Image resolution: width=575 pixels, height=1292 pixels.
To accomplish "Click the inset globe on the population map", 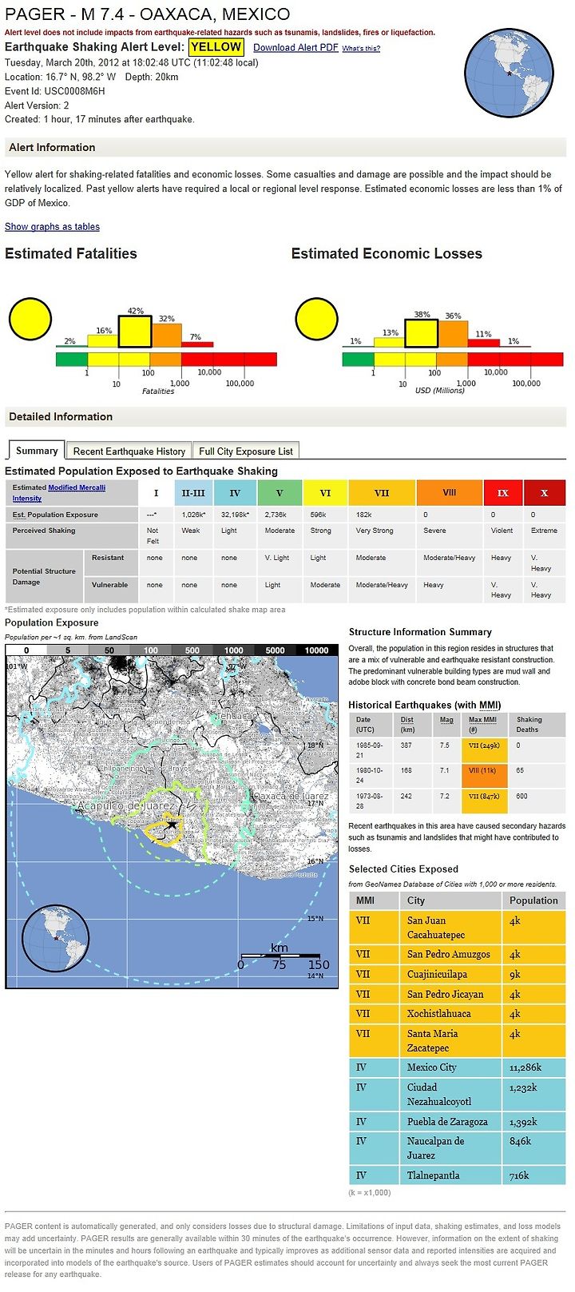I will pos(55,937).
